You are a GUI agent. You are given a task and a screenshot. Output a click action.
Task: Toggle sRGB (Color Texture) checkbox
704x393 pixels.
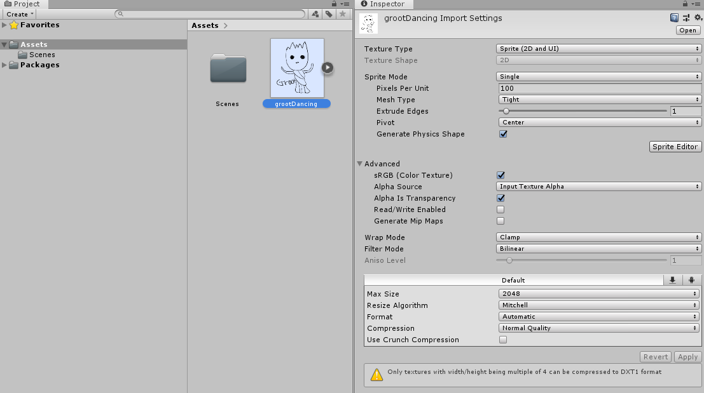click(x=500, y=175)
